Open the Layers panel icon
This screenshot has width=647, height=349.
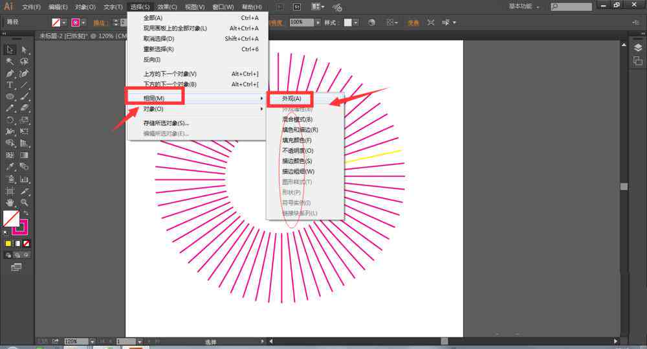[x=637, y=48]
